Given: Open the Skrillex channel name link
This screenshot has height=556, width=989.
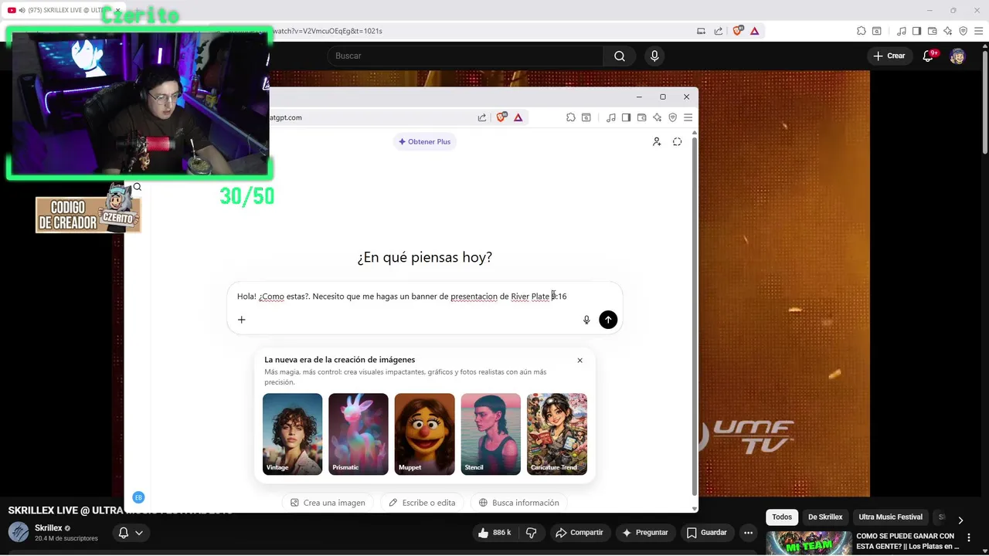Looking at the screenshot, I should point(48,528).
